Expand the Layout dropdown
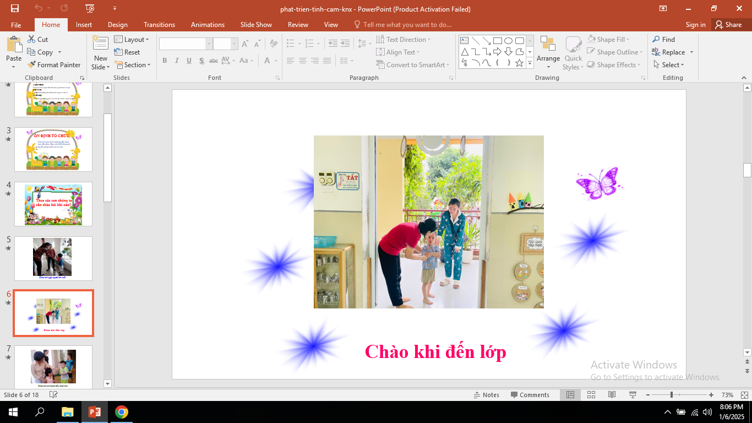Screen dimensions: 752x423 [x=132, y=40]
